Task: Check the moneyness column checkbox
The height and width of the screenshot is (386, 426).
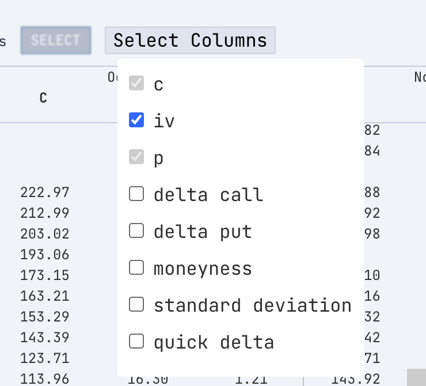Action: coord(136,268)
